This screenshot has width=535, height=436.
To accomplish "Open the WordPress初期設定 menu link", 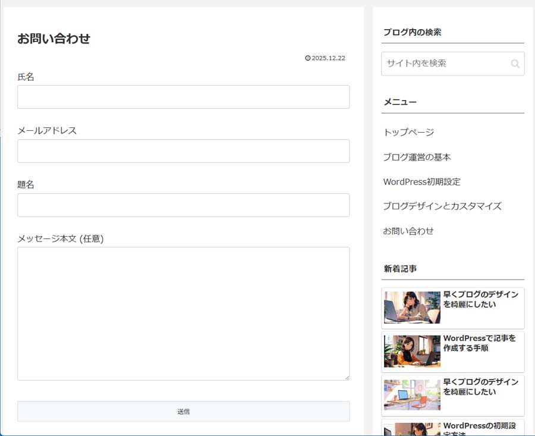I will coord(421,181).
